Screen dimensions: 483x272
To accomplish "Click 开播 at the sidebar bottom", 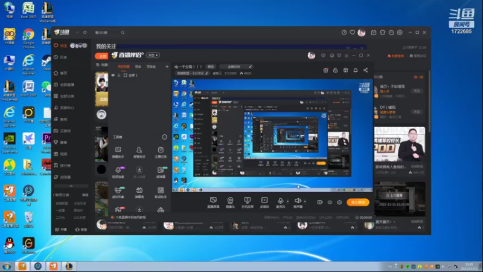I will [61, 230].
